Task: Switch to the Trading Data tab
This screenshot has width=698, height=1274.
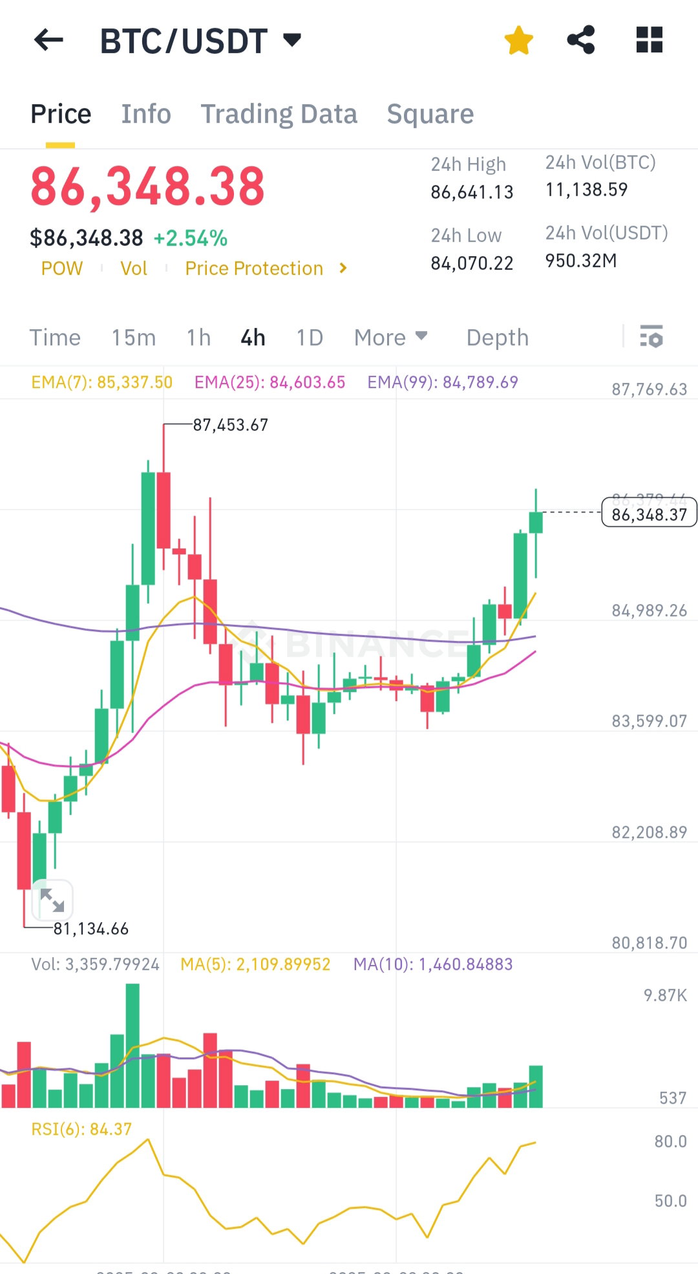Action: coord(279,114)
